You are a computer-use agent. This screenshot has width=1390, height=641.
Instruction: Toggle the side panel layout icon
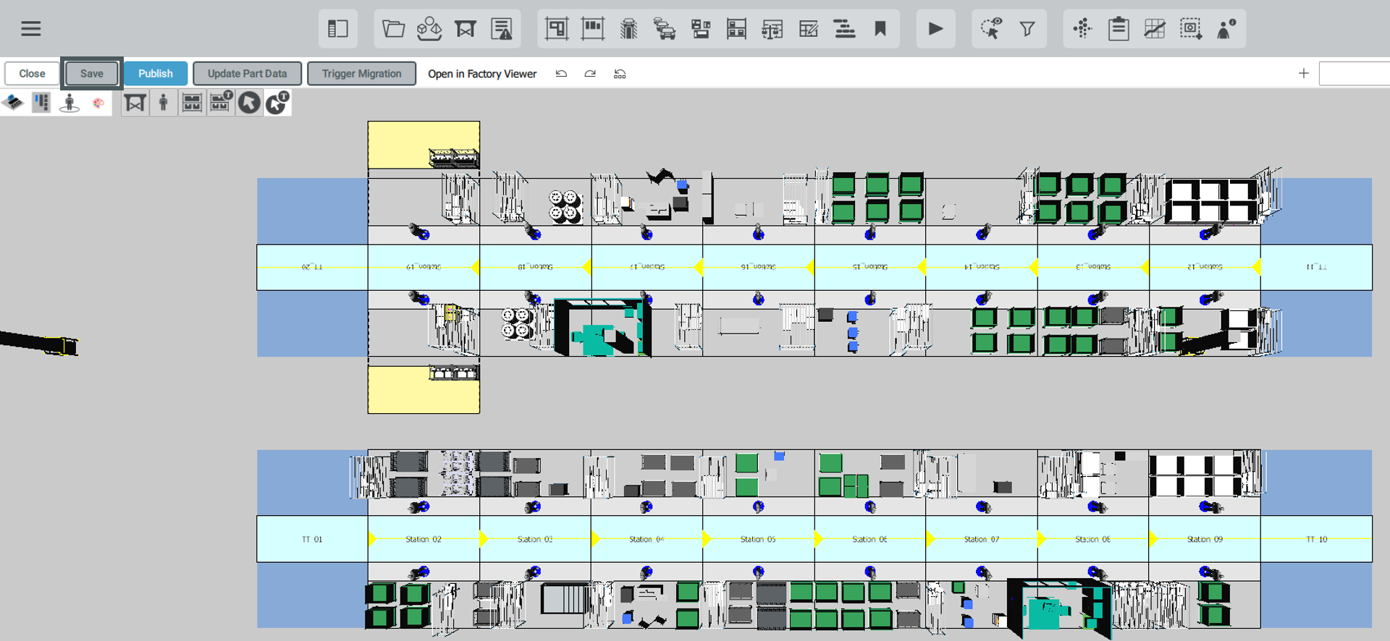click(338, 29)
